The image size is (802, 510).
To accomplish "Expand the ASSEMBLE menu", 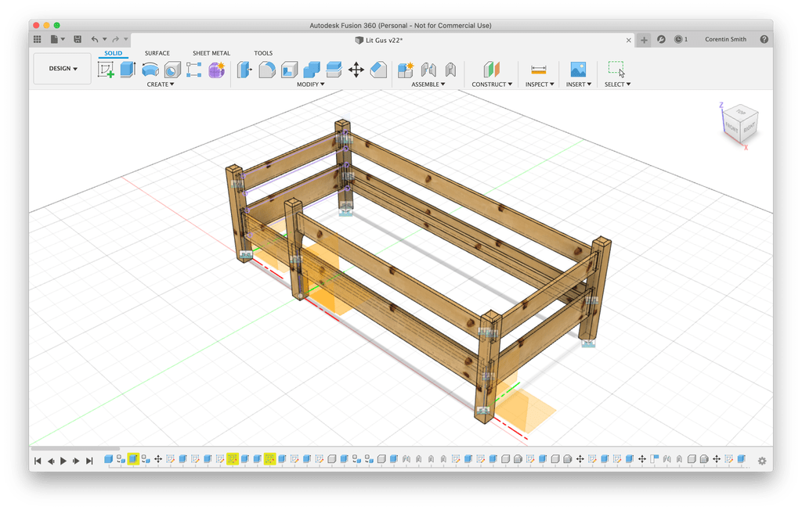I will (x=428, y=84).
